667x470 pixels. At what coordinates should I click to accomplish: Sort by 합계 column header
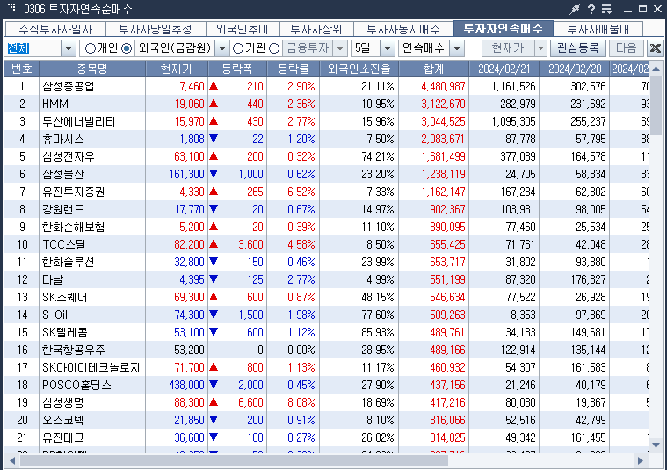[434, 69]
